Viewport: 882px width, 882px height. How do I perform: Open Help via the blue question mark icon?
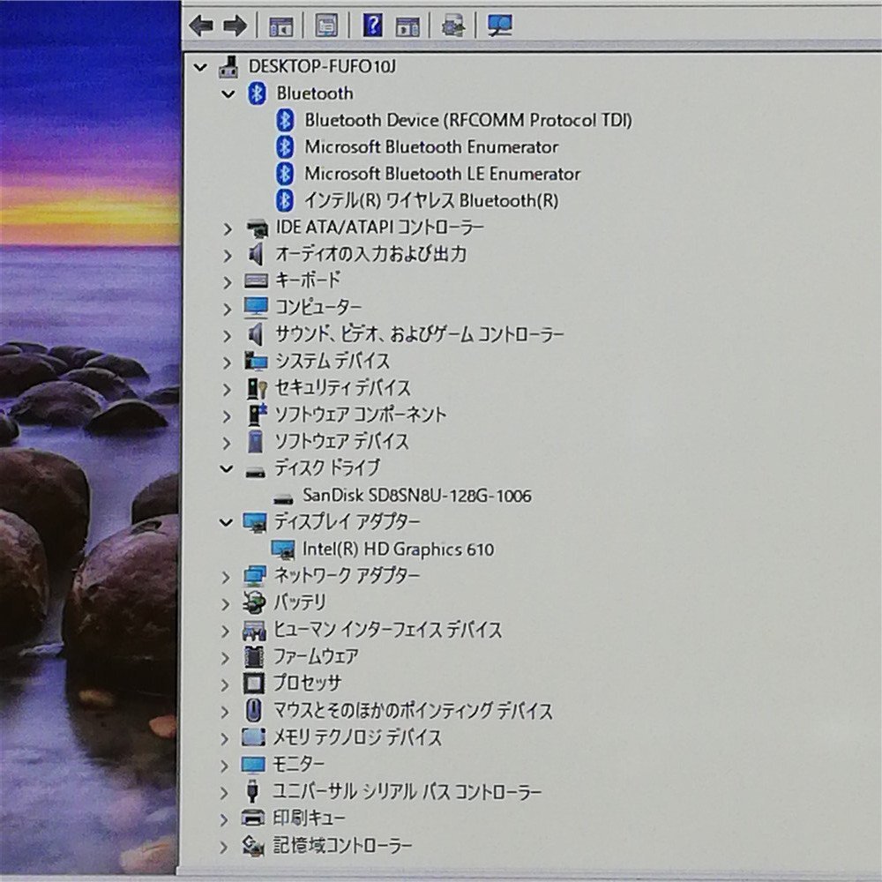372,26
